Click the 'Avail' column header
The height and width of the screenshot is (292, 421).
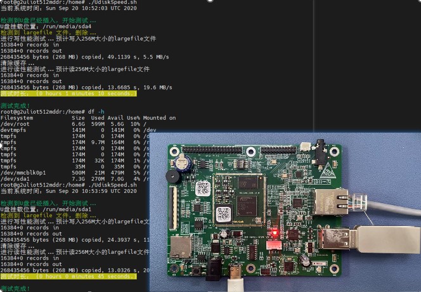pyautogui.click(x=116, y=118)
